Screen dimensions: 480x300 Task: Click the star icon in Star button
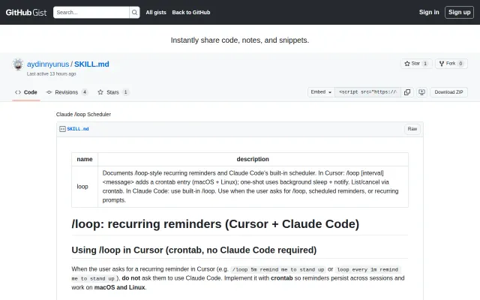pyautogui.click(x=407, y=64)
